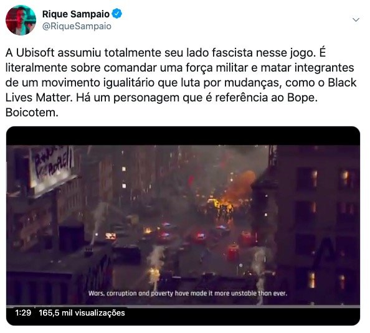Screen dimensions: 370x333
Task: Open the Rique Sampaio display name link
Action: pyautogui.click(x=76, y=14)
